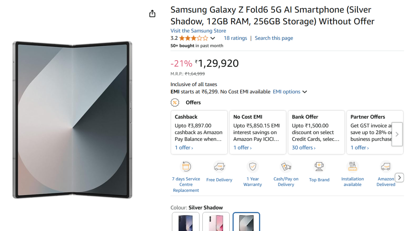The image size is (411, 231).
Task: Click the Cash/Pay on Delivery icon
Action: click(286, 167)
